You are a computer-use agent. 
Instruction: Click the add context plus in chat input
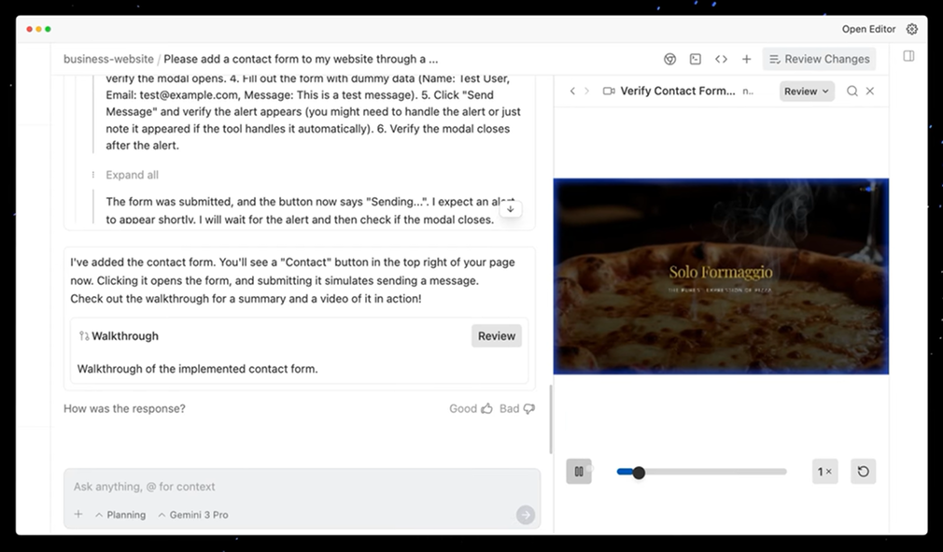78,515
